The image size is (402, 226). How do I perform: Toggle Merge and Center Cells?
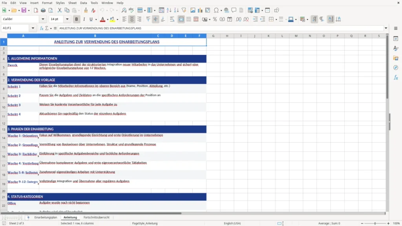[181, 19]
